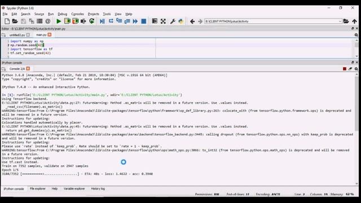Open working directory path dropdown
This screenshot has height=203, width=361.
point(340,21)
